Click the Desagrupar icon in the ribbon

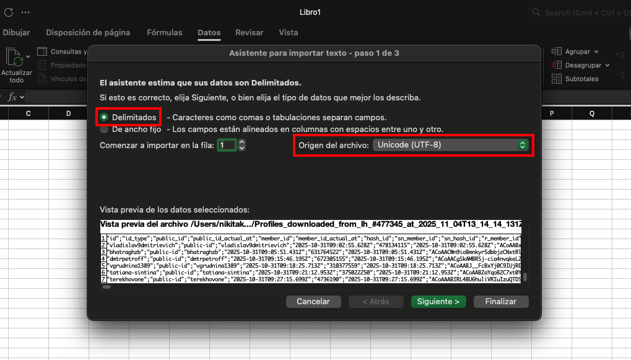(556, 65)
